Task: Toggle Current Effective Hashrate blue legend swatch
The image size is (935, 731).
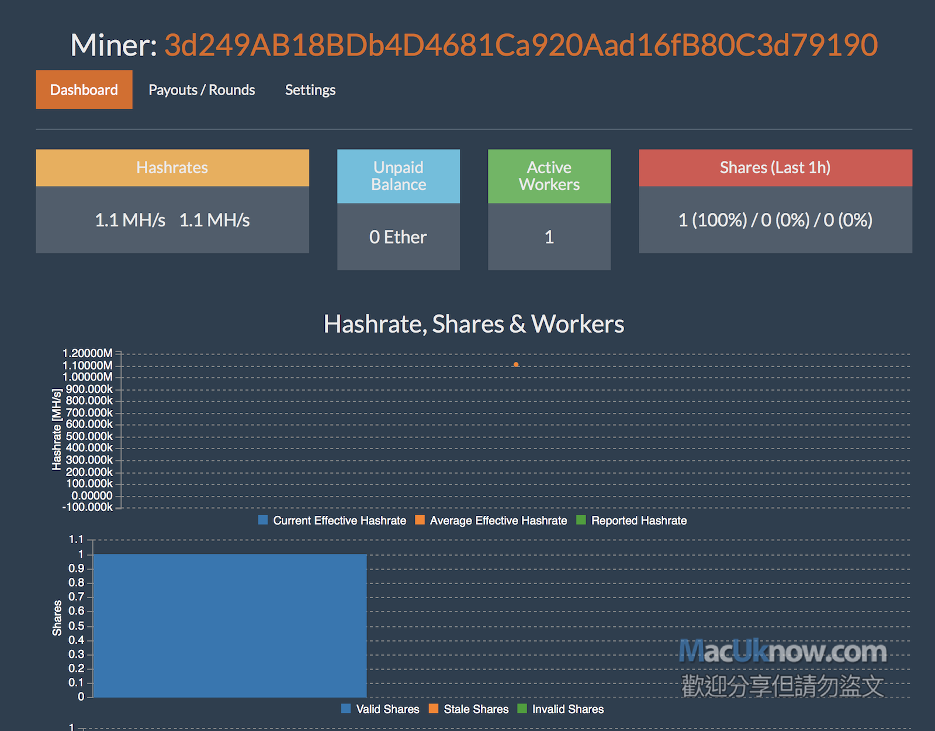Action: [x=263, y=520]
